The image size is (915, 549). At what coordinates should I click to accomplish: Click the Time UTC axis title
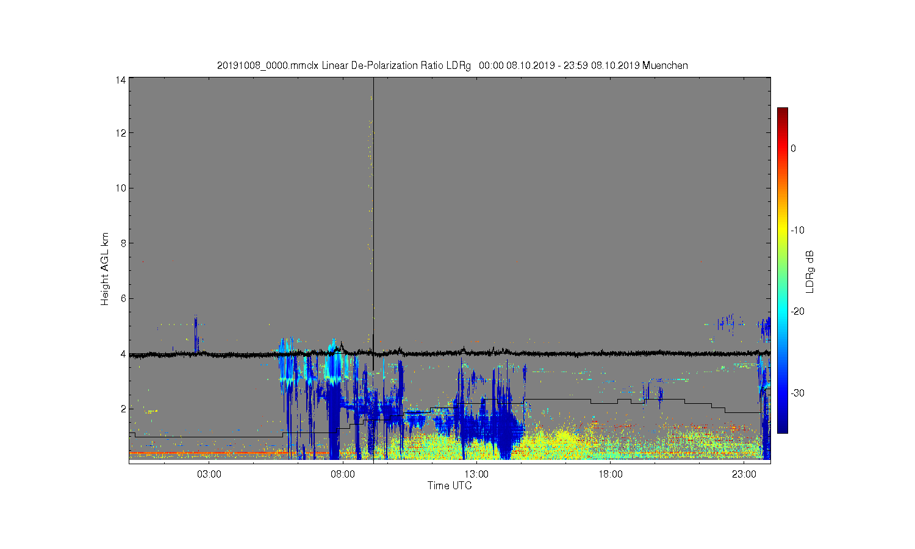(x=450, y=486)
